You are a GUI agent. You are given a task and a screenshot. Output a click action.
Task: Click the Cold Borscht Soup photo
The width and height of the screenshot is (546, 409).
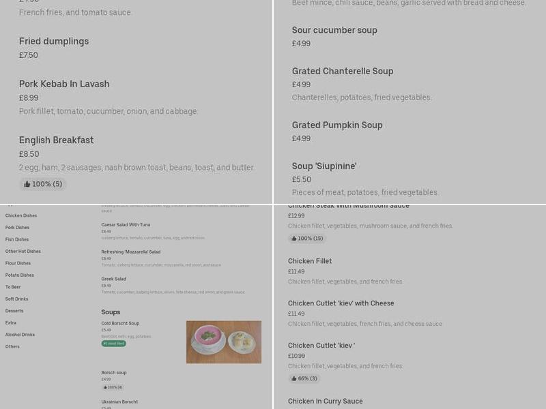pyautogui.click(x=224, y=342)
